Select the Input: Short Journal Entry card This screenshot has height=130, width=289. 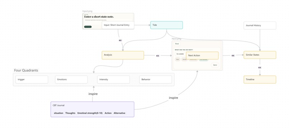[118, 25]
